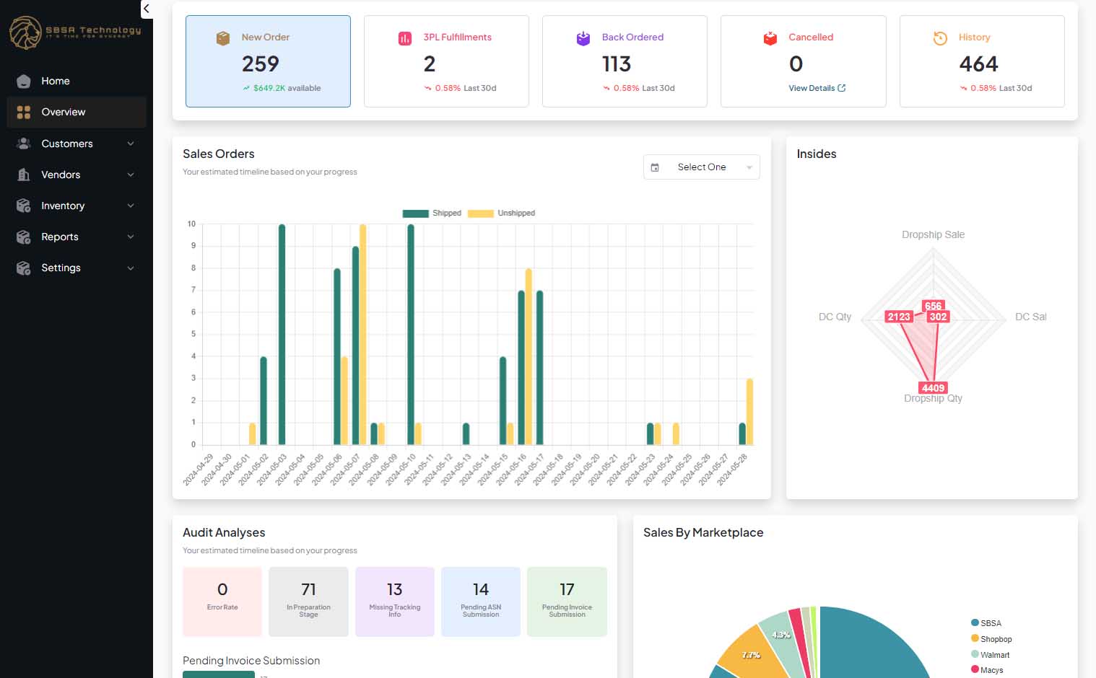Click the 4409 radar chart data label
The image size is (1096, 678).
[933, 388]
